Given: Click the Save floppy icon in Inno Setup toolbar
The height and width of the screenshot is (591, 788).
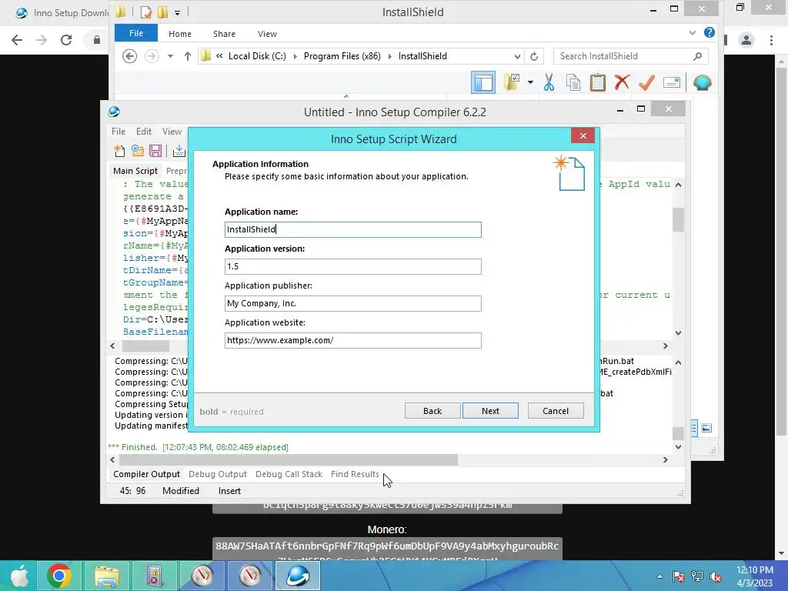Looking at the screenshot, I should tap(155, 151).
